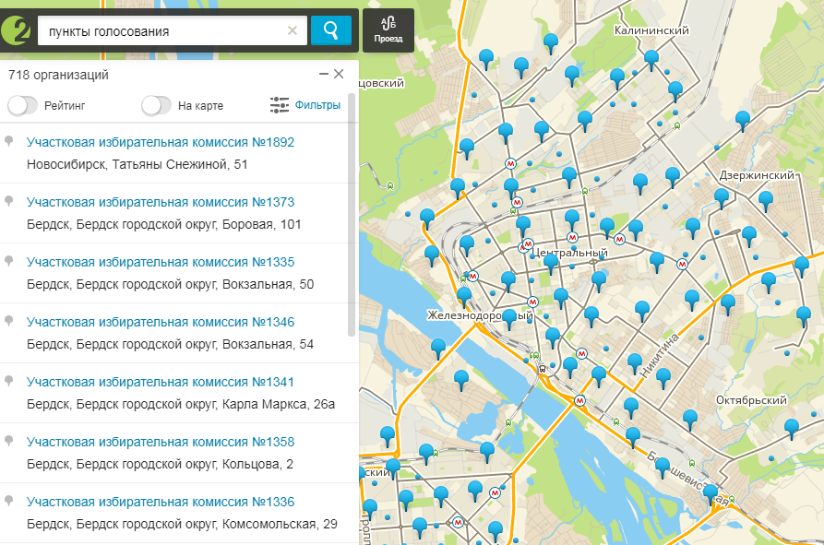Open the Проезд route planner

(388, 30)
